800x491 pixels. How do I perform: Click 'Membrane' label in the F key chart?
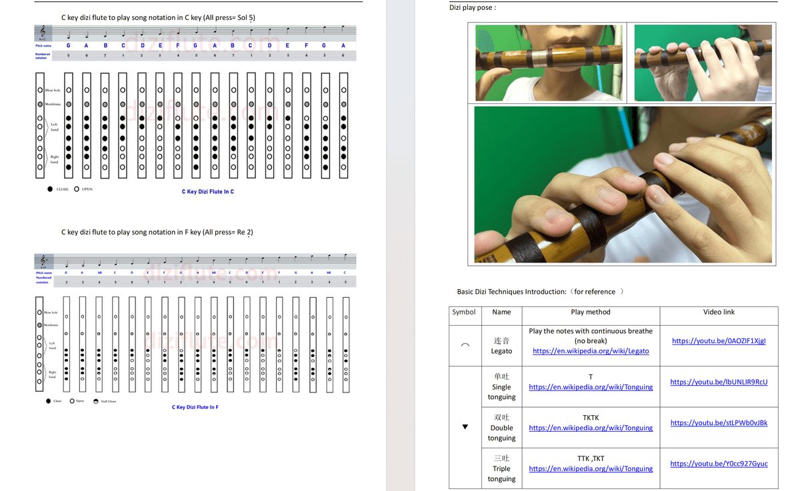pos(51,325)
